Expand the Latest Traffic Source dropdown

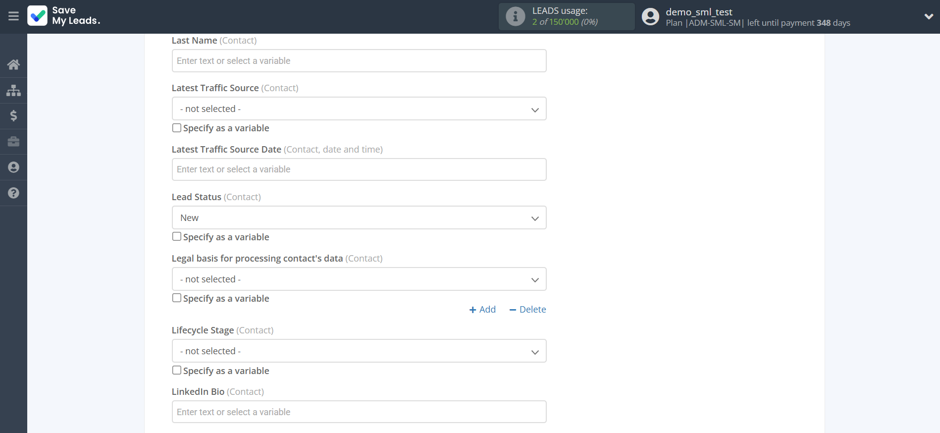click(x=359, y=109)
